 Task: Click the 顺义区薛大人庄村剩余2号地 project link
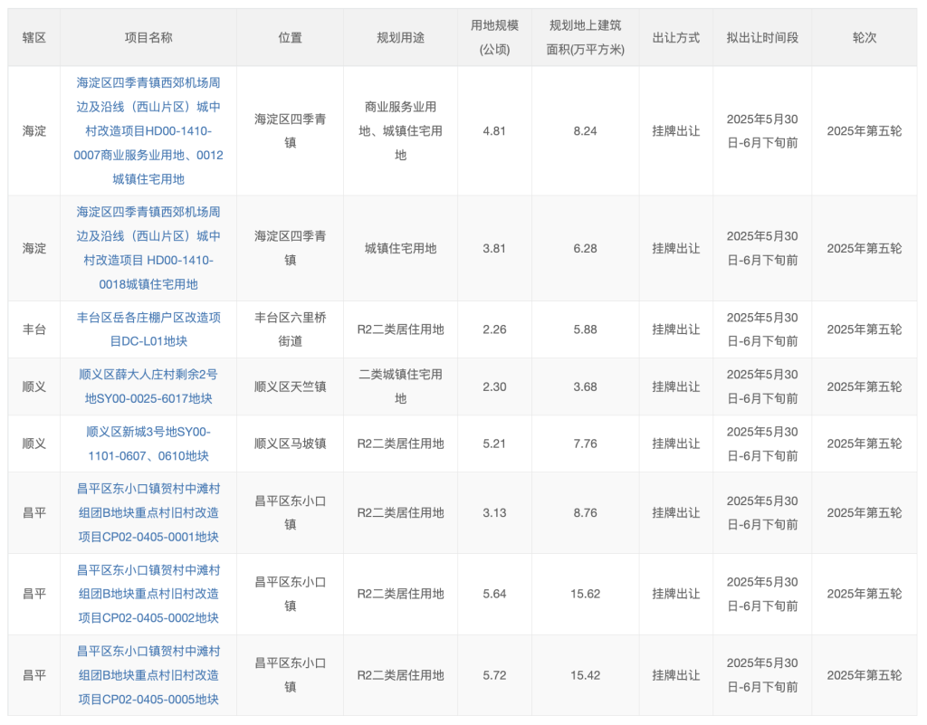pos(148,386)
